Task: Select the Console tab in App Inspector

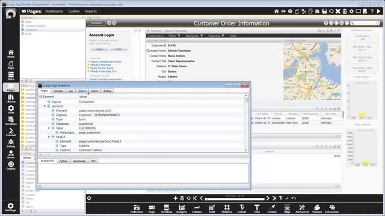Action: click(58, 91)
